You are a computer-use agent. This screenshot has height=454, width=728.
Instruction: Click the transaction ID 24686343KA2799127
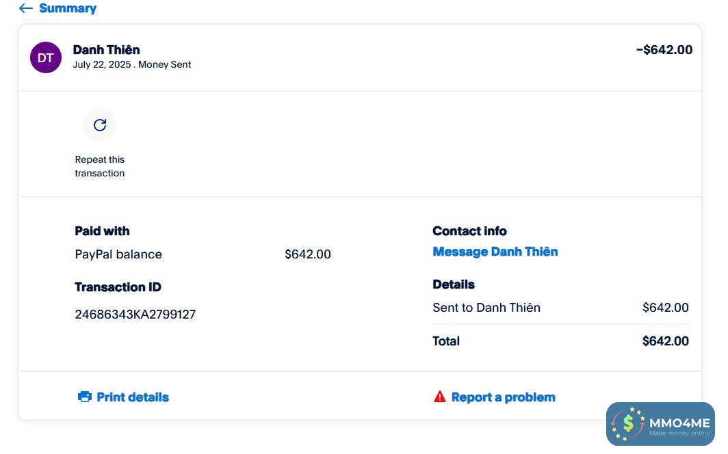coord(135,315)
